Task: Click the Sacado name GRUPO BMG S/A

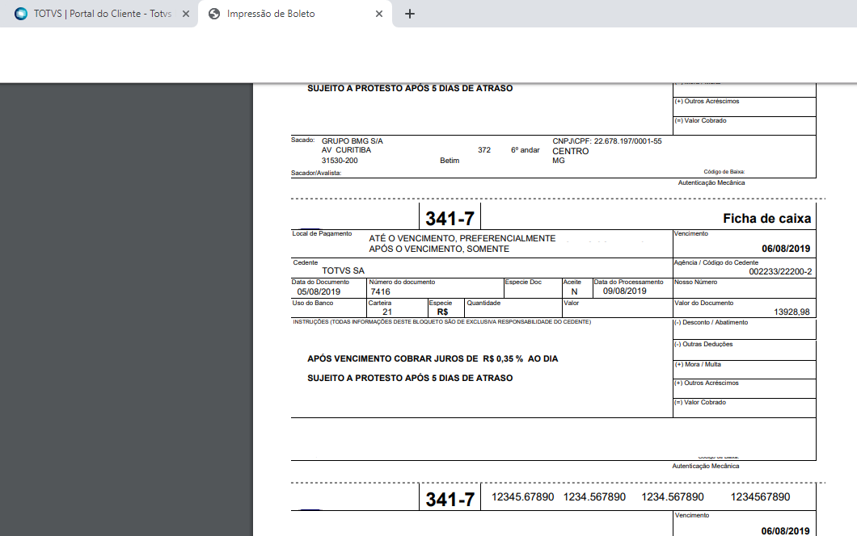Action: (x=352, y=140)
